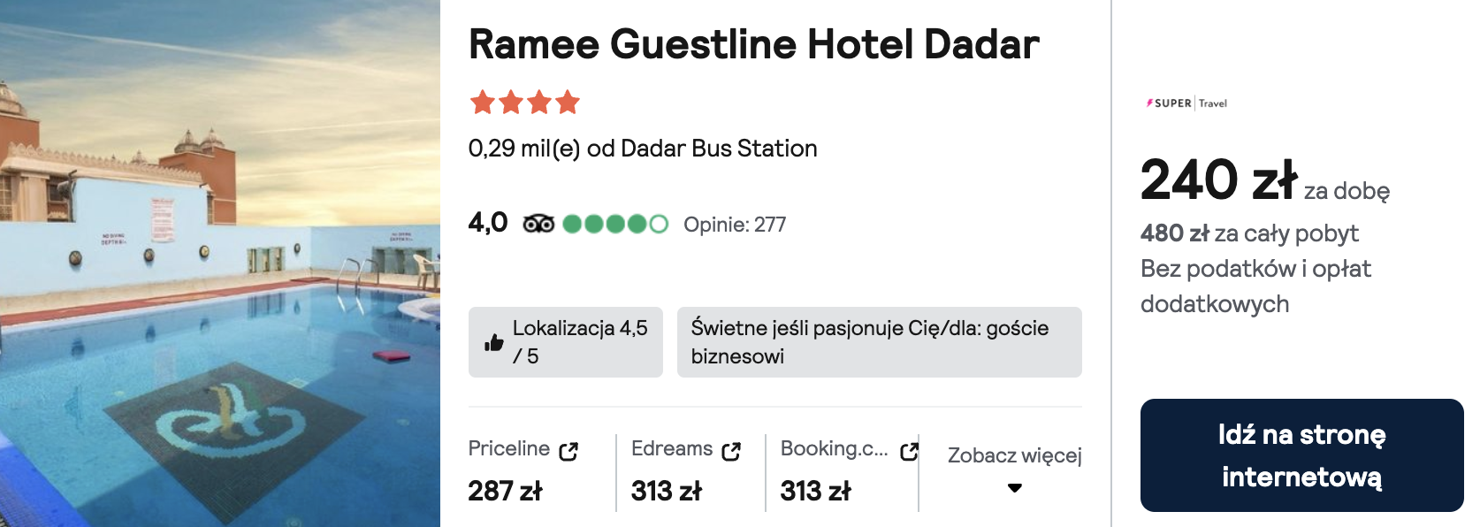Open Priceline external link icon
Viewport: 1480px width, 527px height.
coord(568,451)
